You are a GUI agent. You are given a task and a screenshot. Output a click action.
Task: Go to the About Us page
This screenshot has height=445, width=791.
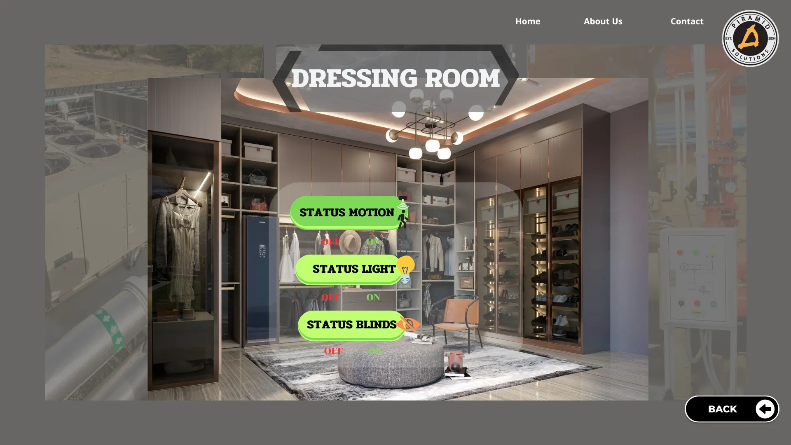pos(603,21)
